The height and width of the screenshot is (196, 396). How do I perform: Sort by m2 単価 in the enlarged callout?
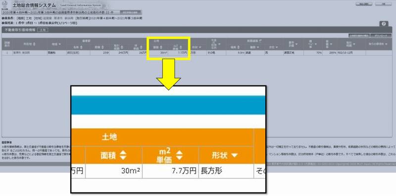[179, 155]
